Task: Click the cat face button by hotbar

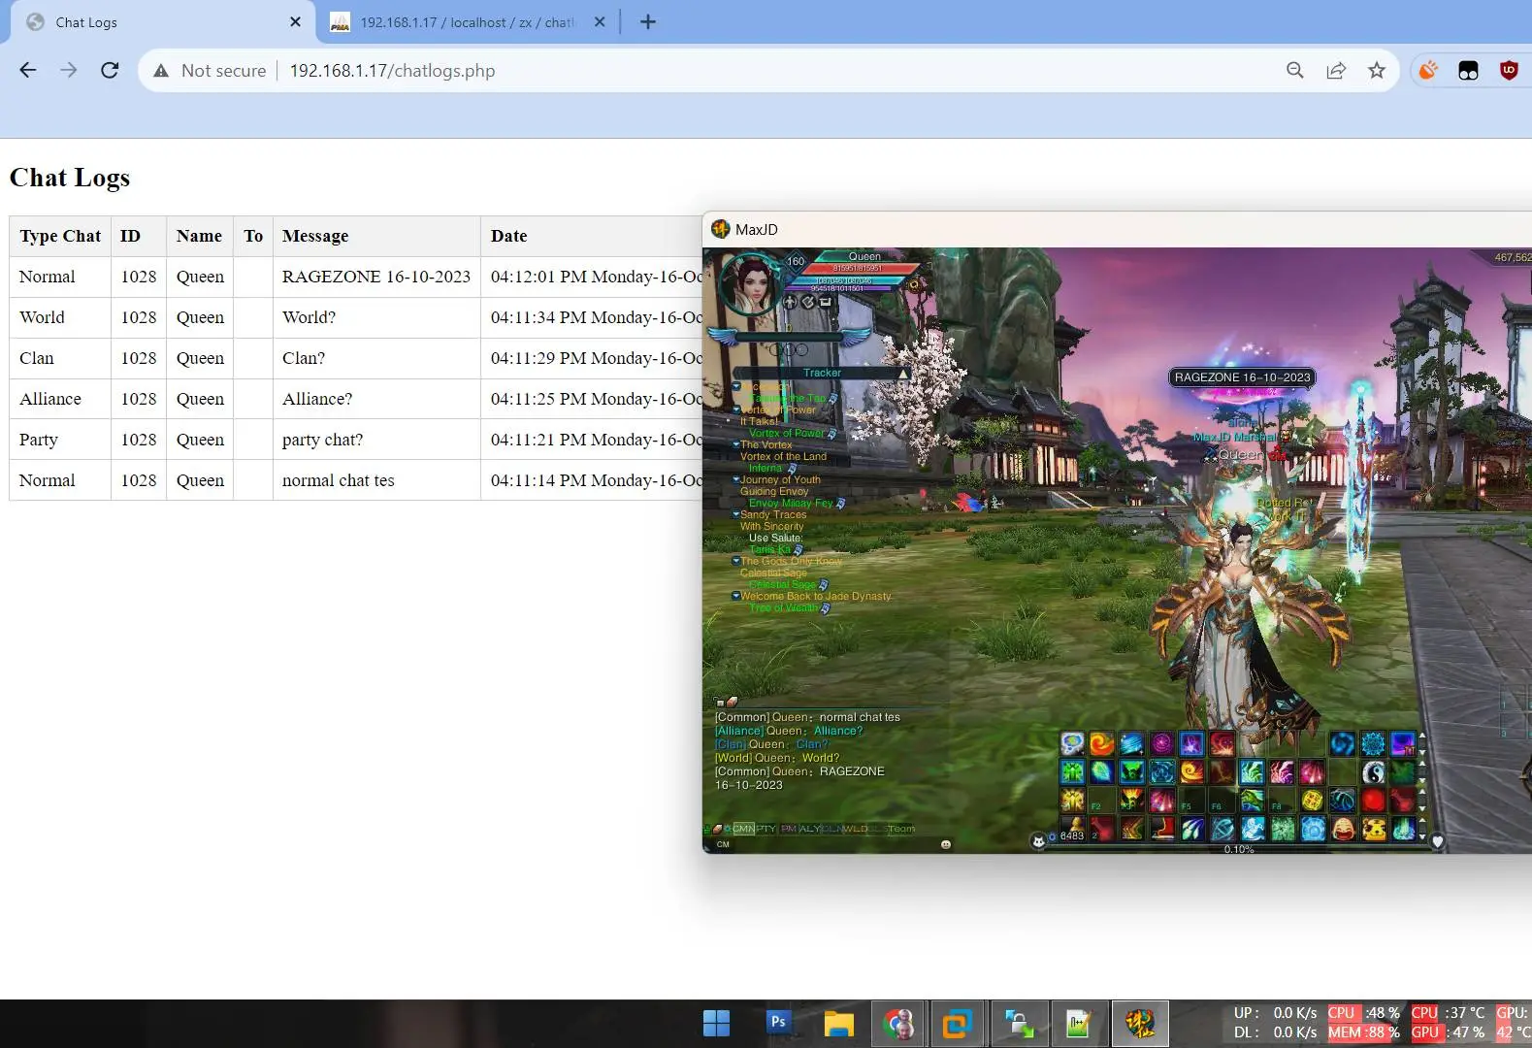Action: pos(1038,841)
